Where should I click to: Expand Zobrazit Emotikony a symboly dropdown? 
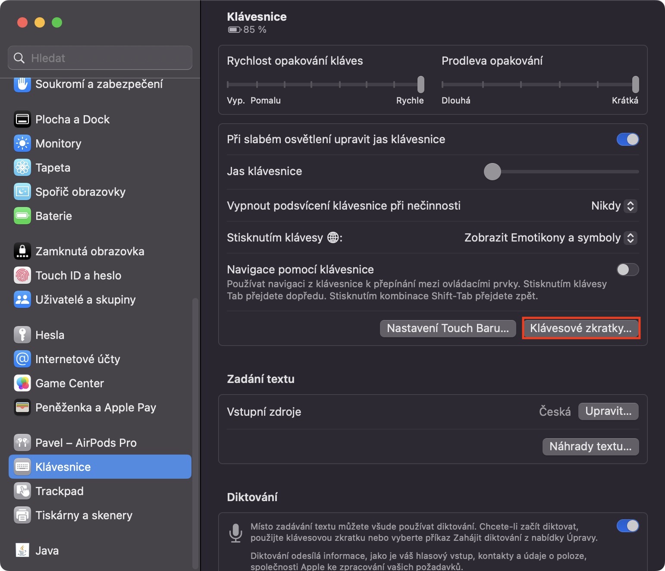tap(550, 238)
